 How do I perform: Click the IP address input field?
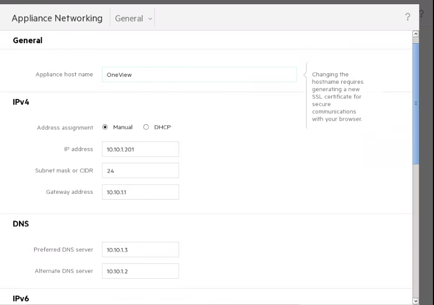[x=140, y=149]
